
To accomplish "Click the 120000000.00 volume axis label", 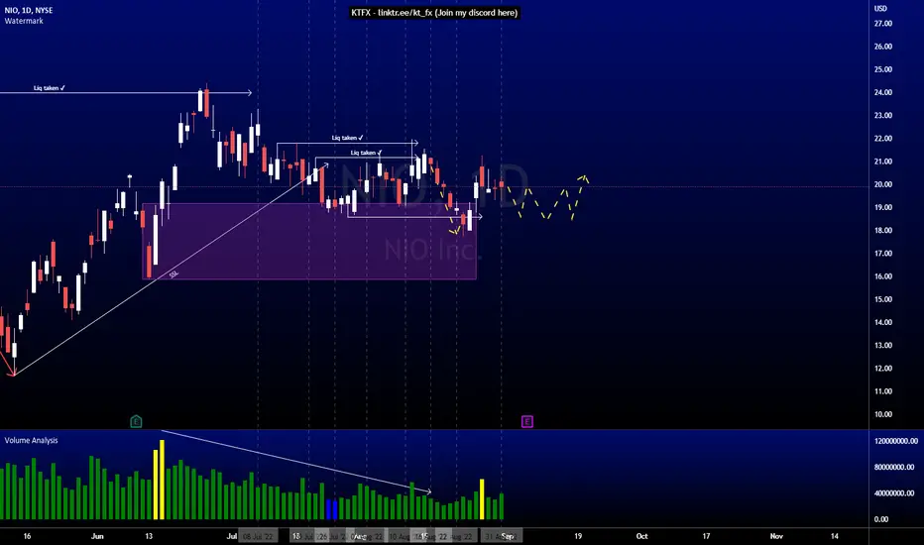I will pos(895,441).
